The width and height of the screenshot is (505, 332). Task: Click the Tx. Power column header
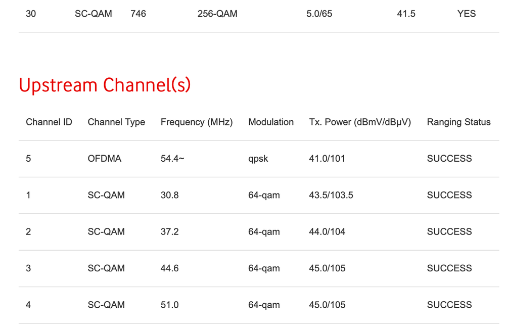tap(360, 122)
